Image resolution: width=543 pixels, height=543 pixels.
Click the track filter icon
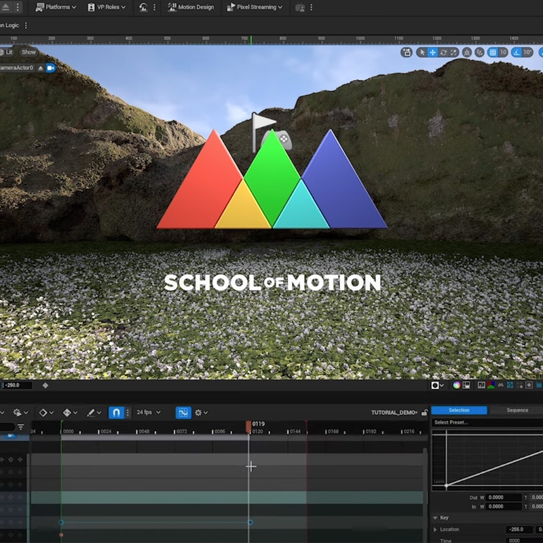click(x=21, y=427)
